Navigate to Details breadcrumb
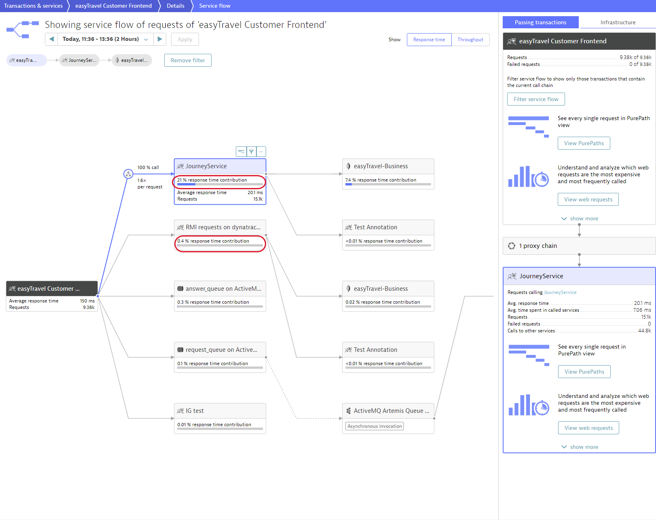656x520 pixels. pos(176,6)
